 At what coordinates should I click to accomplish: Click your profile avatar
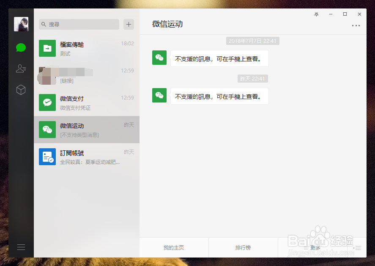click(x=21, y=24)
